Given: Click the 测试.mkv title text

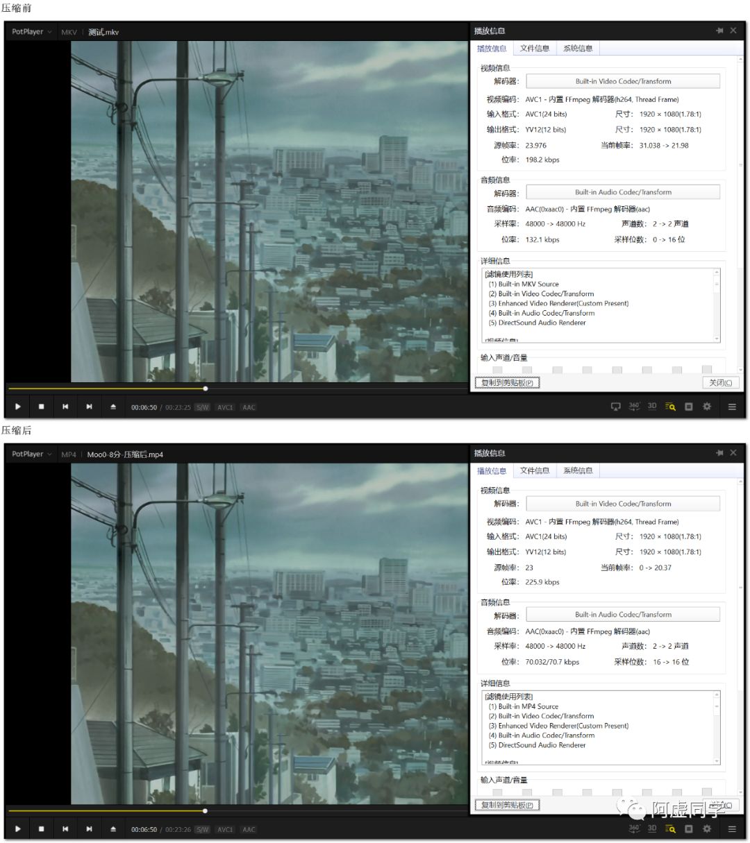Looking at the screenshot, I should [103, 32].
